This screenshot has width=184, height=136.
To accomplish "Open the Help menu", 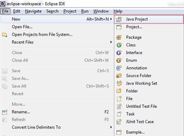I will [118, 11].
